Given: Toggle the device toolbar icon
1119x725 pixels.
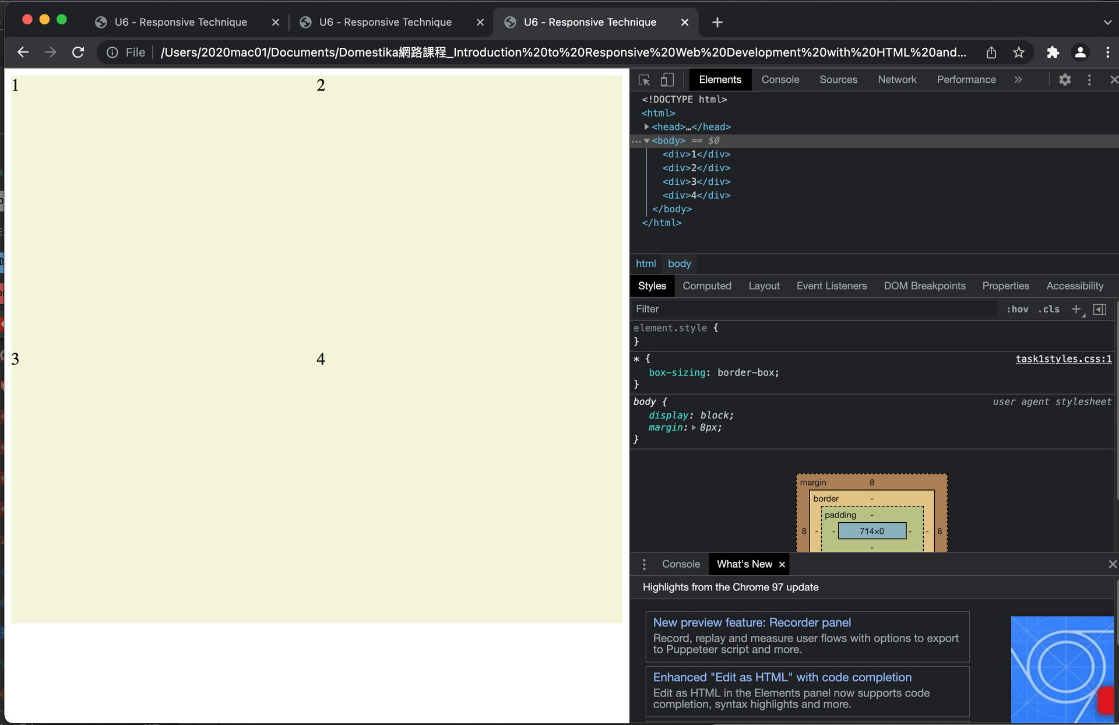Looking at the screenshot, I should click(667, 80).
